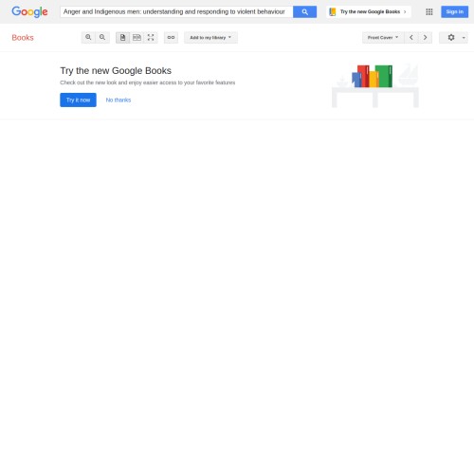Switch to two-page view
Viewport: 474px width, 474px height.
137,37
